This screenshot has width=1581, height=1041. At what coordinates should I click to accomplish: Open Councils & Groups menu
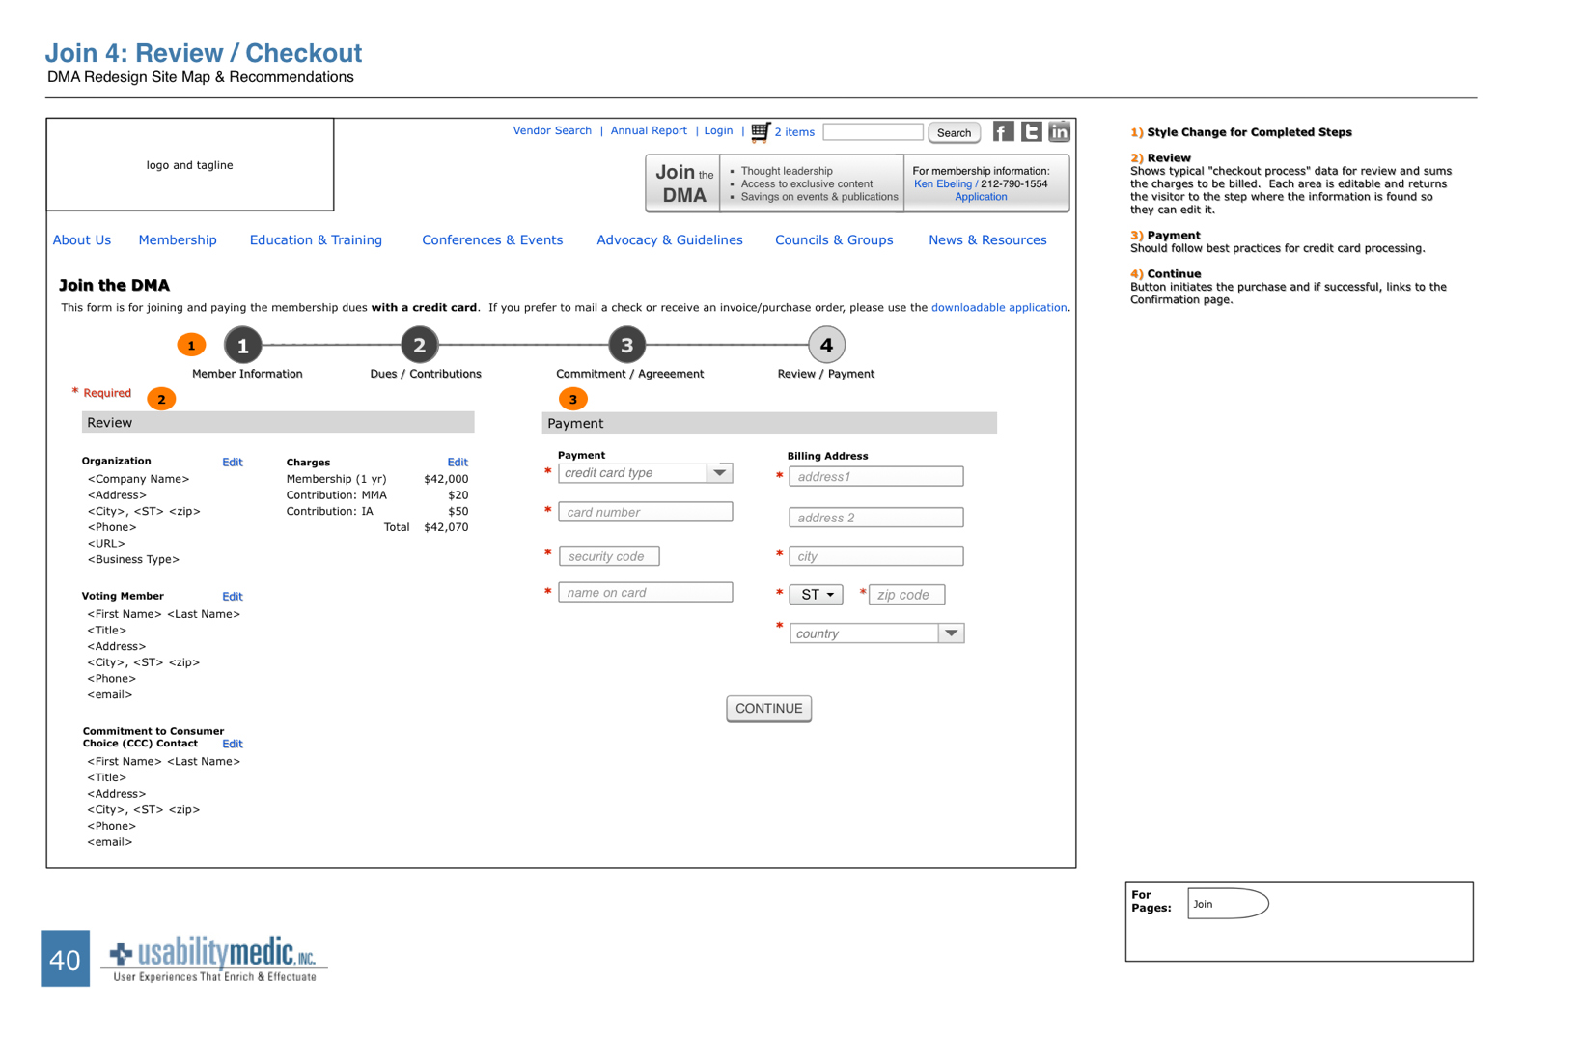tap(834, 240)
